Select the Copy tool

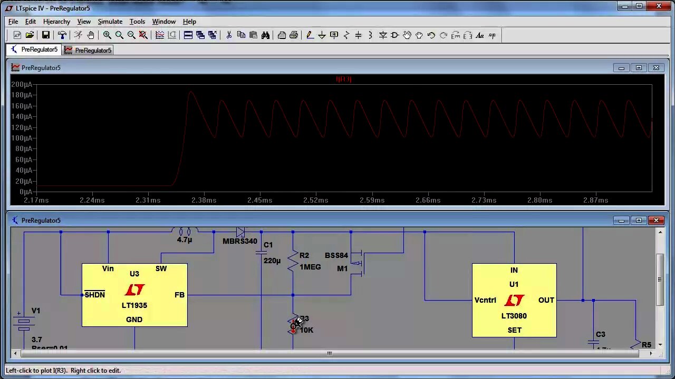coord(241,35)
